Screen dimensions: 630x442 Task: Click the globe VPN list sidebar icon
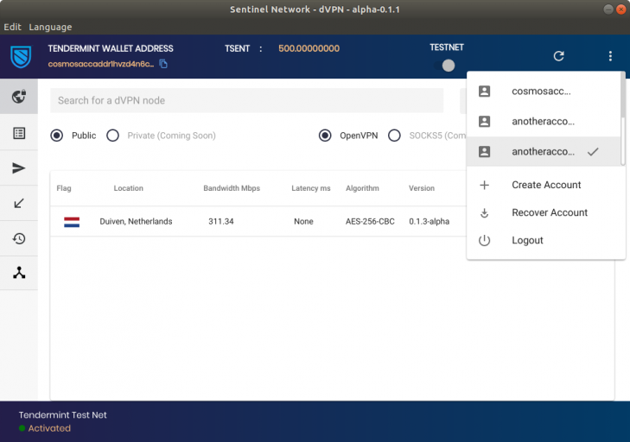pyautogui.click(x=18, y=97)
